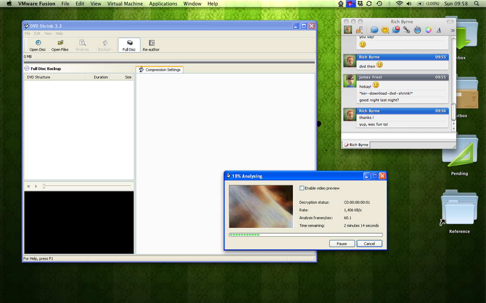
Task: Open the Virtual Machine menu
Action: tap(125, 4)
